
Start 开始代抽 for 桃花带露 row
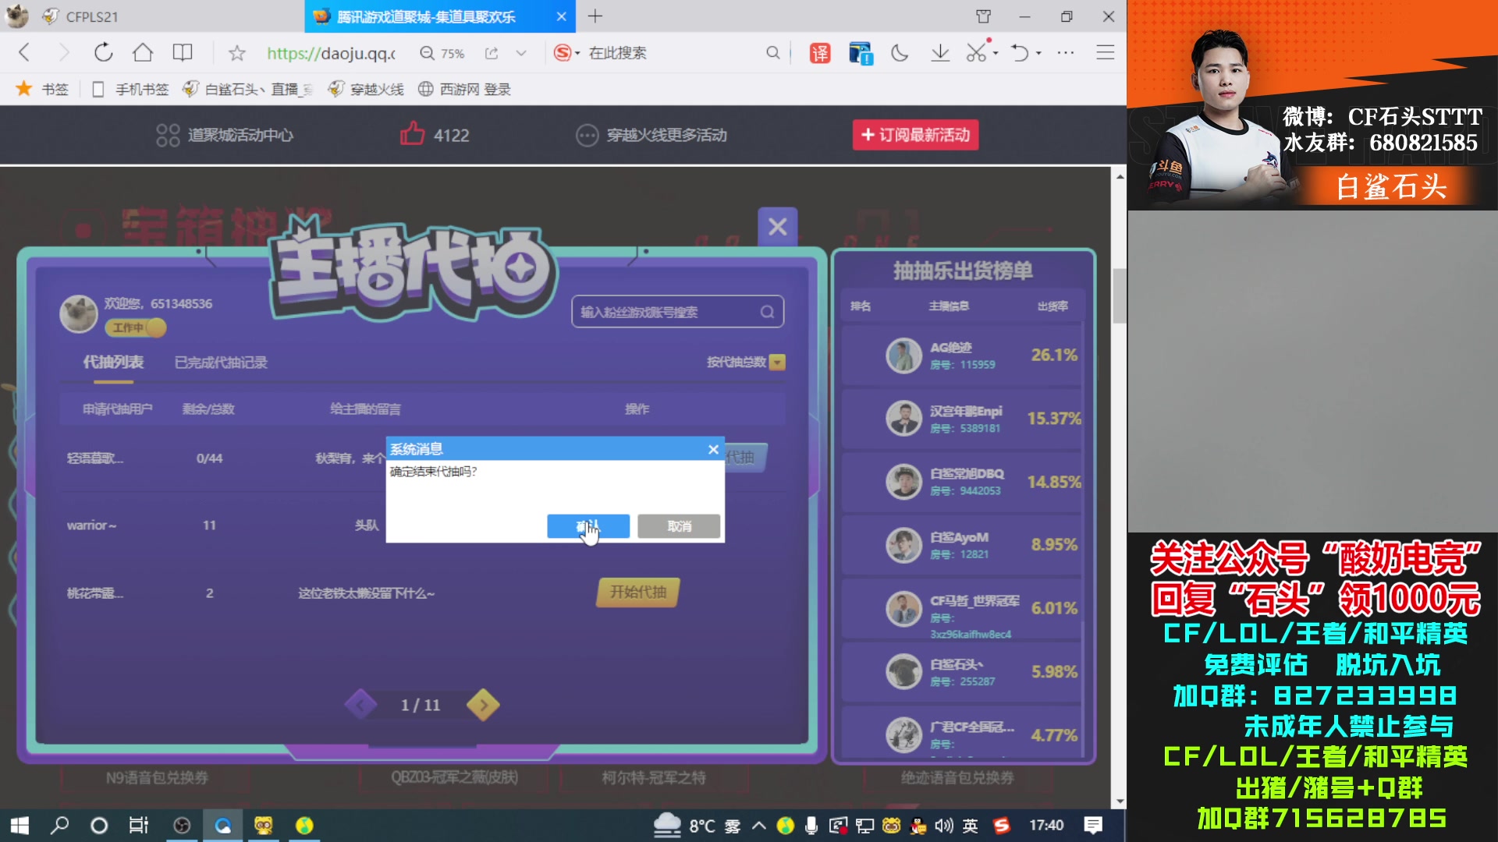coord(638,592)
